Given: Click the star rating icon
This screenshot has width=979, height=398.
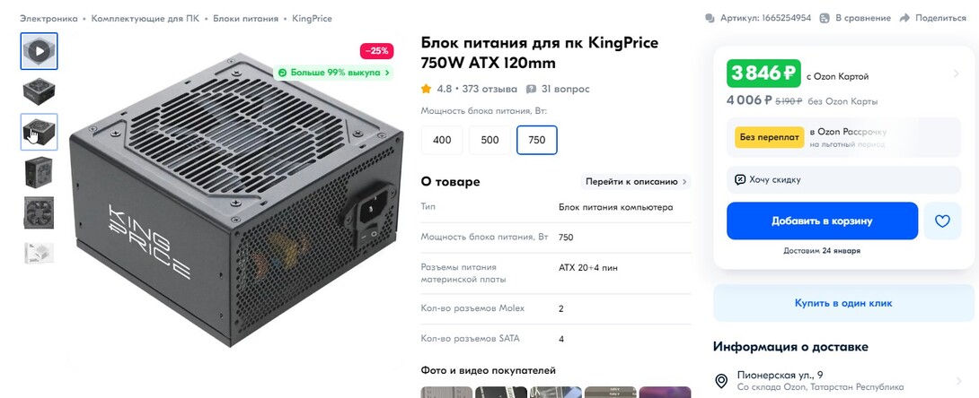Looking at the screenshot, I should click(427, 89).
